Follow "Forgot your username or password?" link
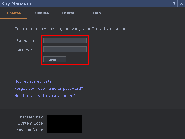 coord(49,89)
